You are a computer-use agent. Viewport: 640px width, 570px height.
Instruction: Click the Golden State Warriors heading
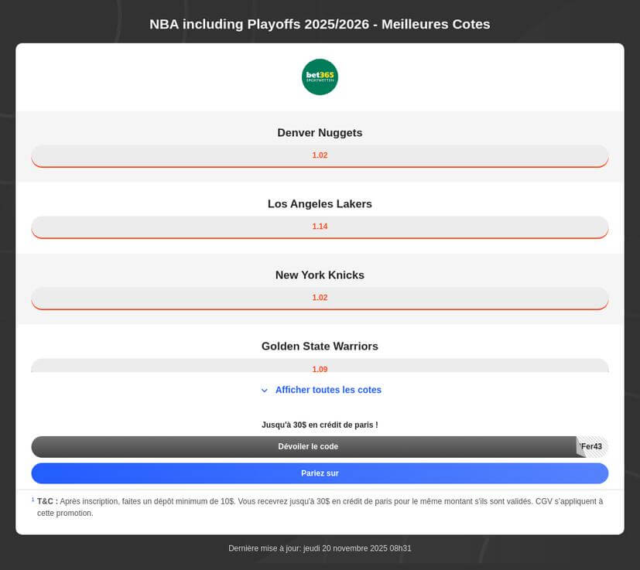[x=320, y=346]
